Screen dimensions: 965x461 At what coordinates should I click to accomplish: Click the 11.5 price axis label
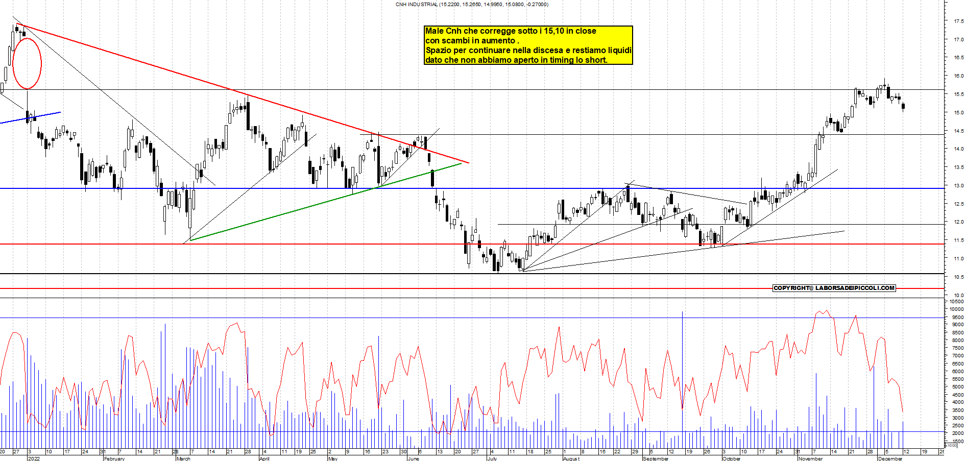(x=958, y=240)
